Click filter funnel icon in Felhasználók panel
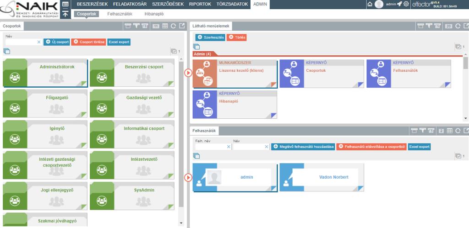Viewport: 469px width, 228px height. 422,131
